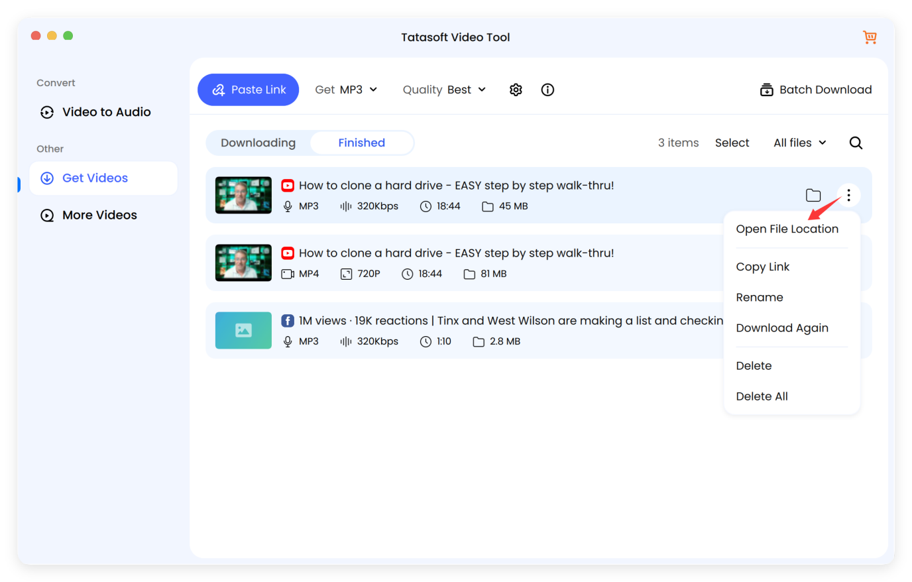
Task: Open the settings gear icon
Action: click(x=516, y=89)
